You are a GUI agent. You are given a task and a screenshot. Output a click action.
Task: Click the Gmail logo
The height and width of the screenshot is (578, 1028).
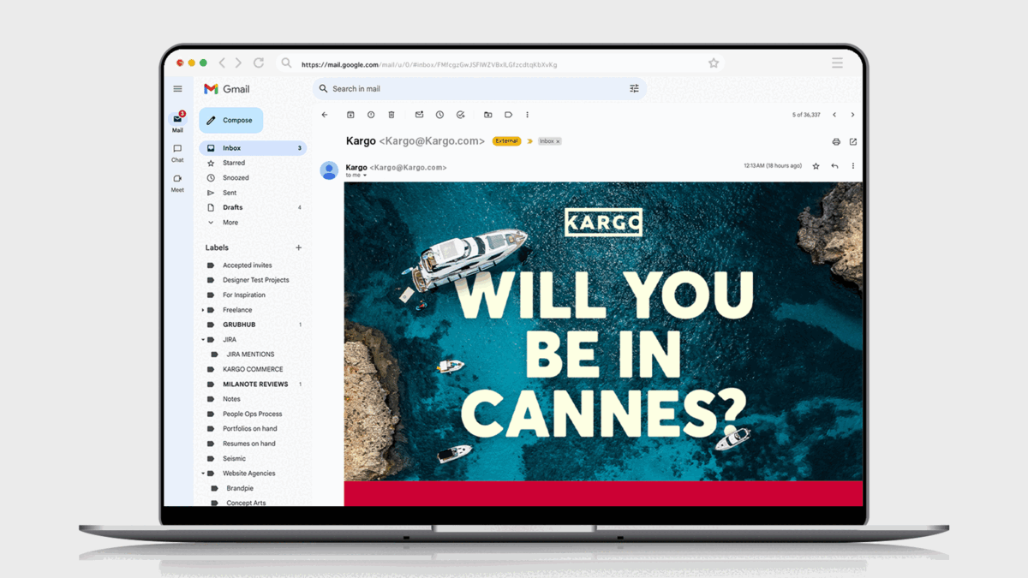point(227,89)
